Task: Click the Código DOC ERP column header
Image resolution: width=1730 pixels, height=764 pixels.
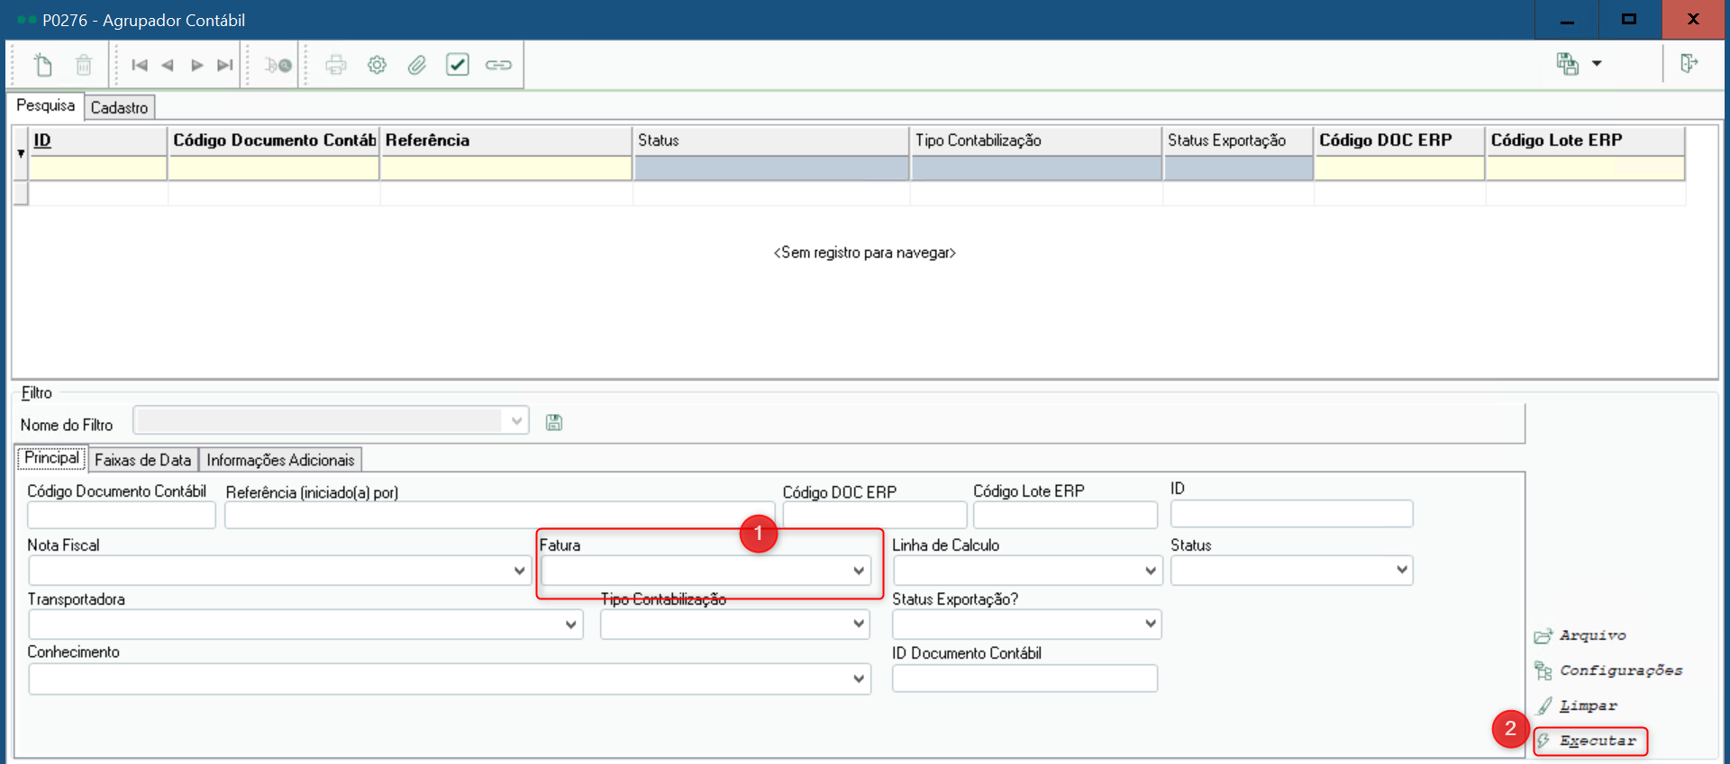Action: point(1399,140)
